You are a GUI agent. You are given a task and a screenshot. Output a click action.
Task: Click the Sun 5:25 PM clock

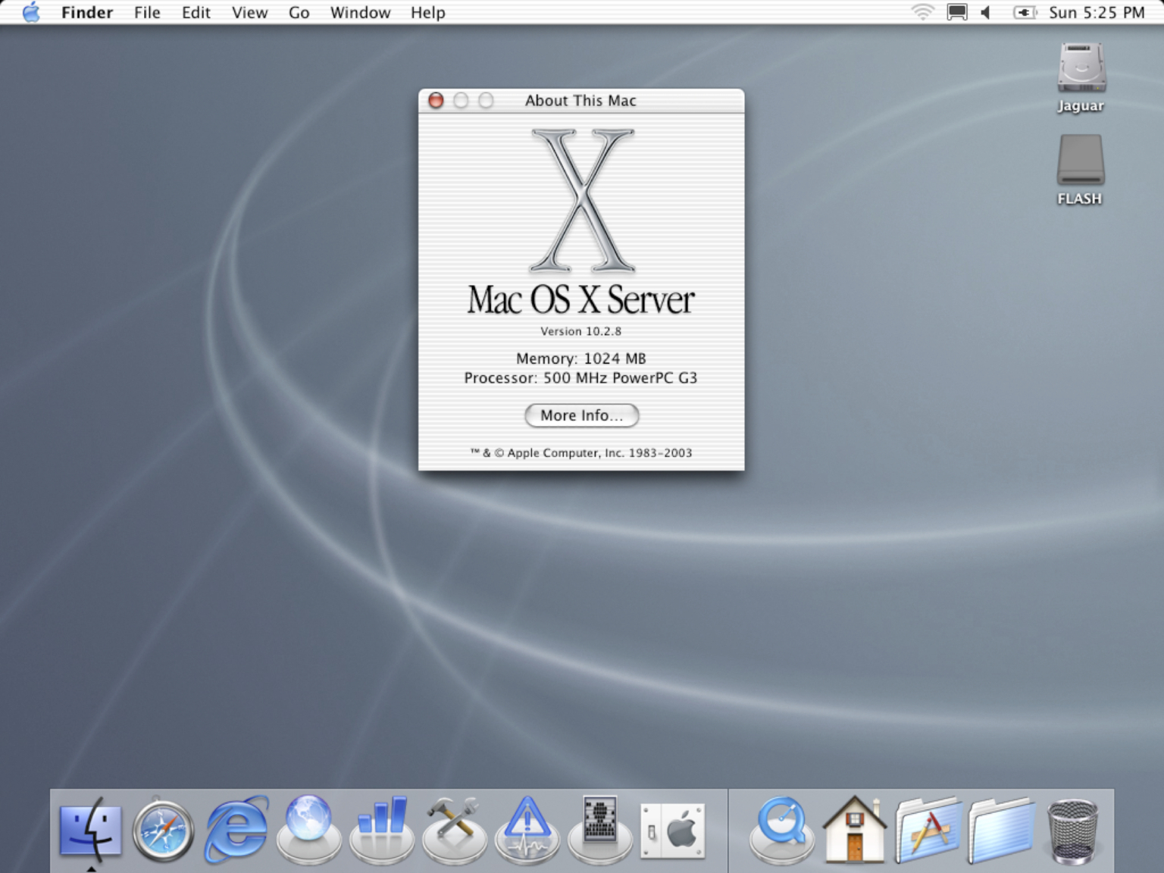pos(1097,12)
